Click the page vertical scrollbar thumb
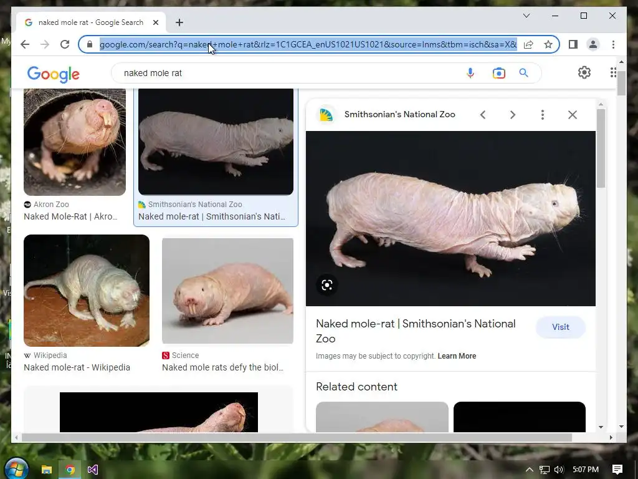 click(621, 83)
